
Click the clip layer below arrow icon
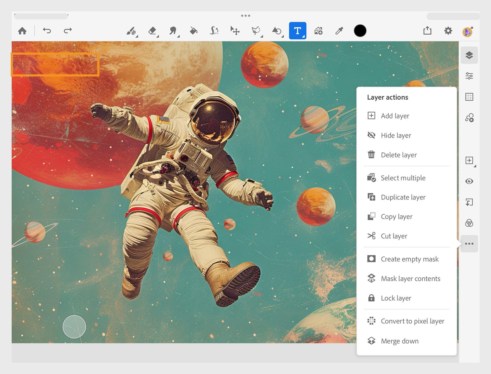pyautogui.click(x=469, y=202)
